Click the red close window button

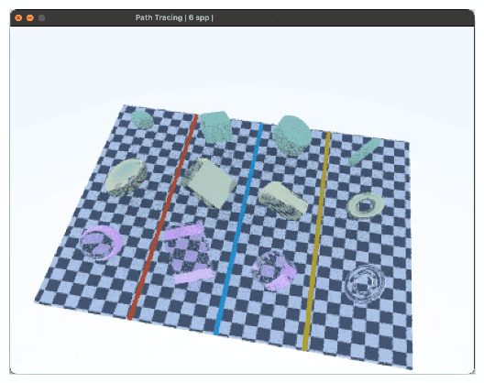click(x=18, y=18)
